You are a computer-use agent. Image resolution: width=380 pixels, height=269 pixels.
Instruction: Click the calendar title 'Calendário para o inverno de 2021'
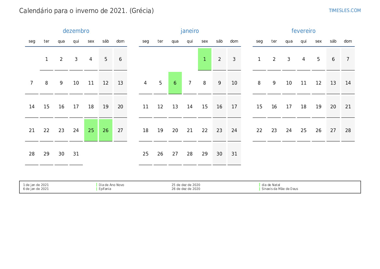[86, 11]
